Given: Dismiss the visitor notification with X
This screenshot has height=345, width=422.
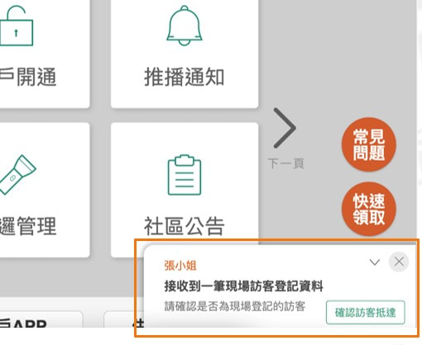Looking at the screenshot, I should [x=399, y=262].
